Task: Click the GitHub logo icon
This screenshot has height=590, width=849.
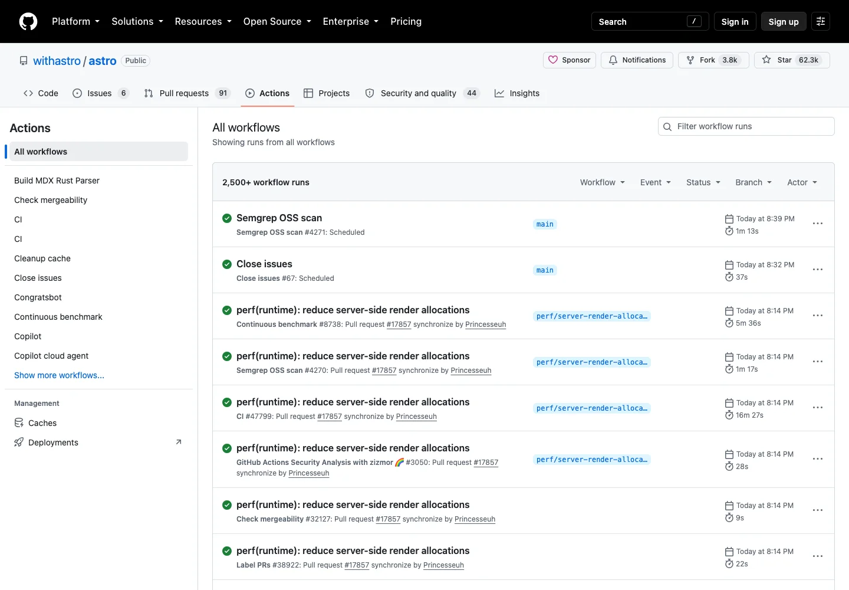Action: pos(28,21)
